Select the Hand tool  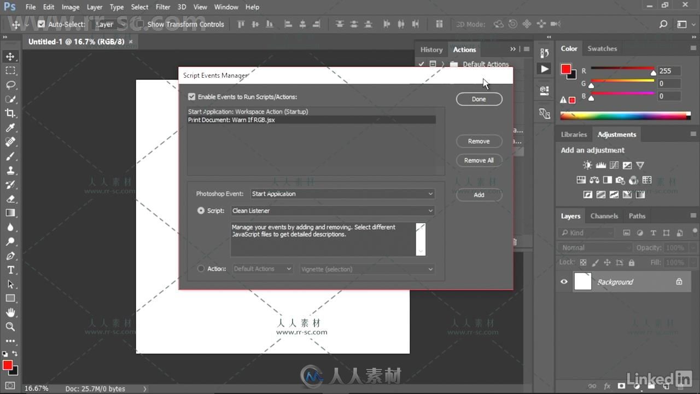pyautogui.click(x=10, y=312)
